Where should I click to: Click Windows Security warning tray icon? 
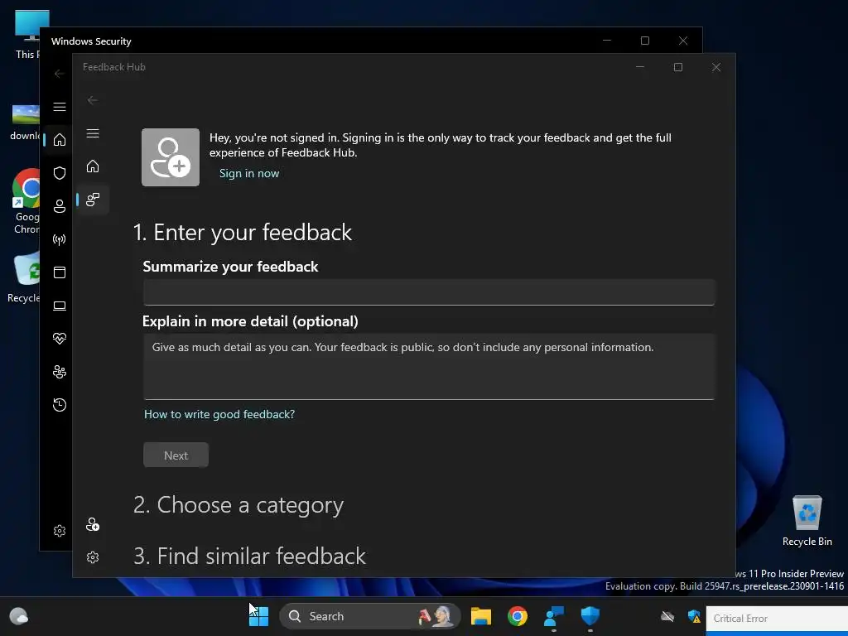point(694,616)
